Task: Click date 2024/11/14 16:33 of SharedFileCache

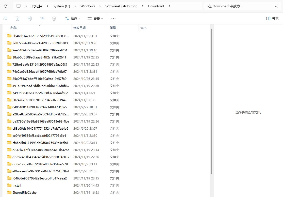Action: 86,192
